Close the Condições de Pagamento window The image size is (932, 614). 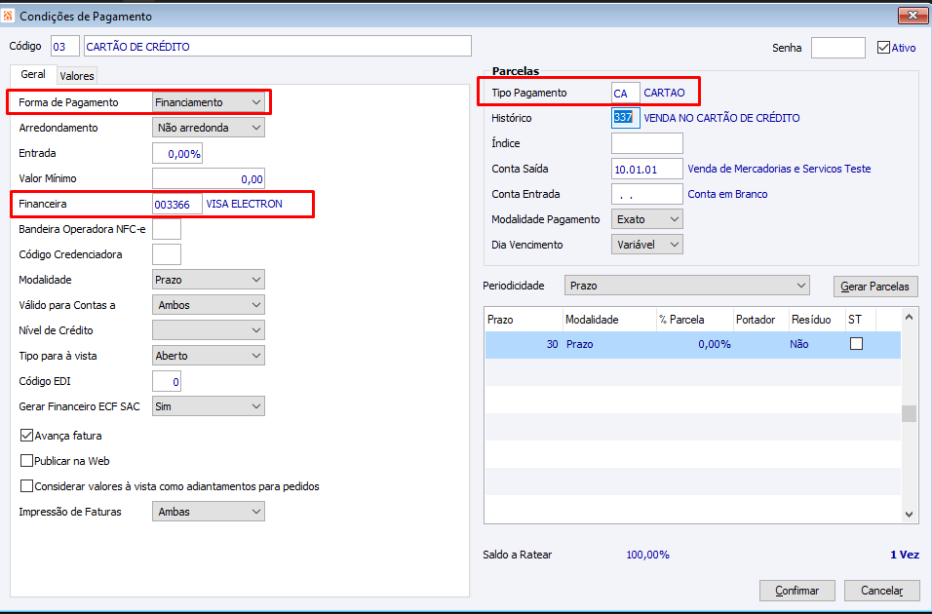(x=913, y=16)
